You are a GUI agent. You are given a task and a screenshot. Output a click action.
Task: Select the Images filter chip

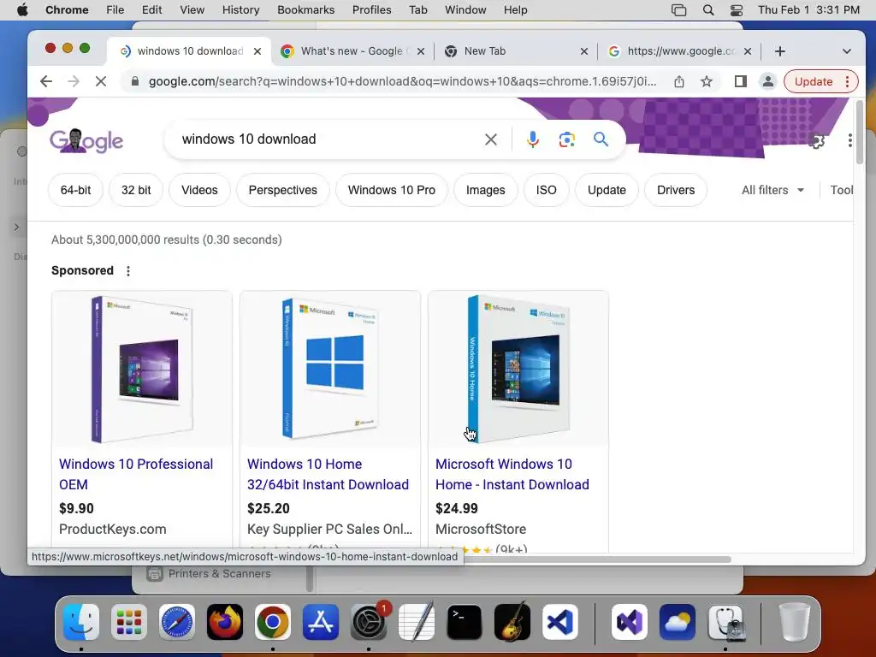(486, 190)
